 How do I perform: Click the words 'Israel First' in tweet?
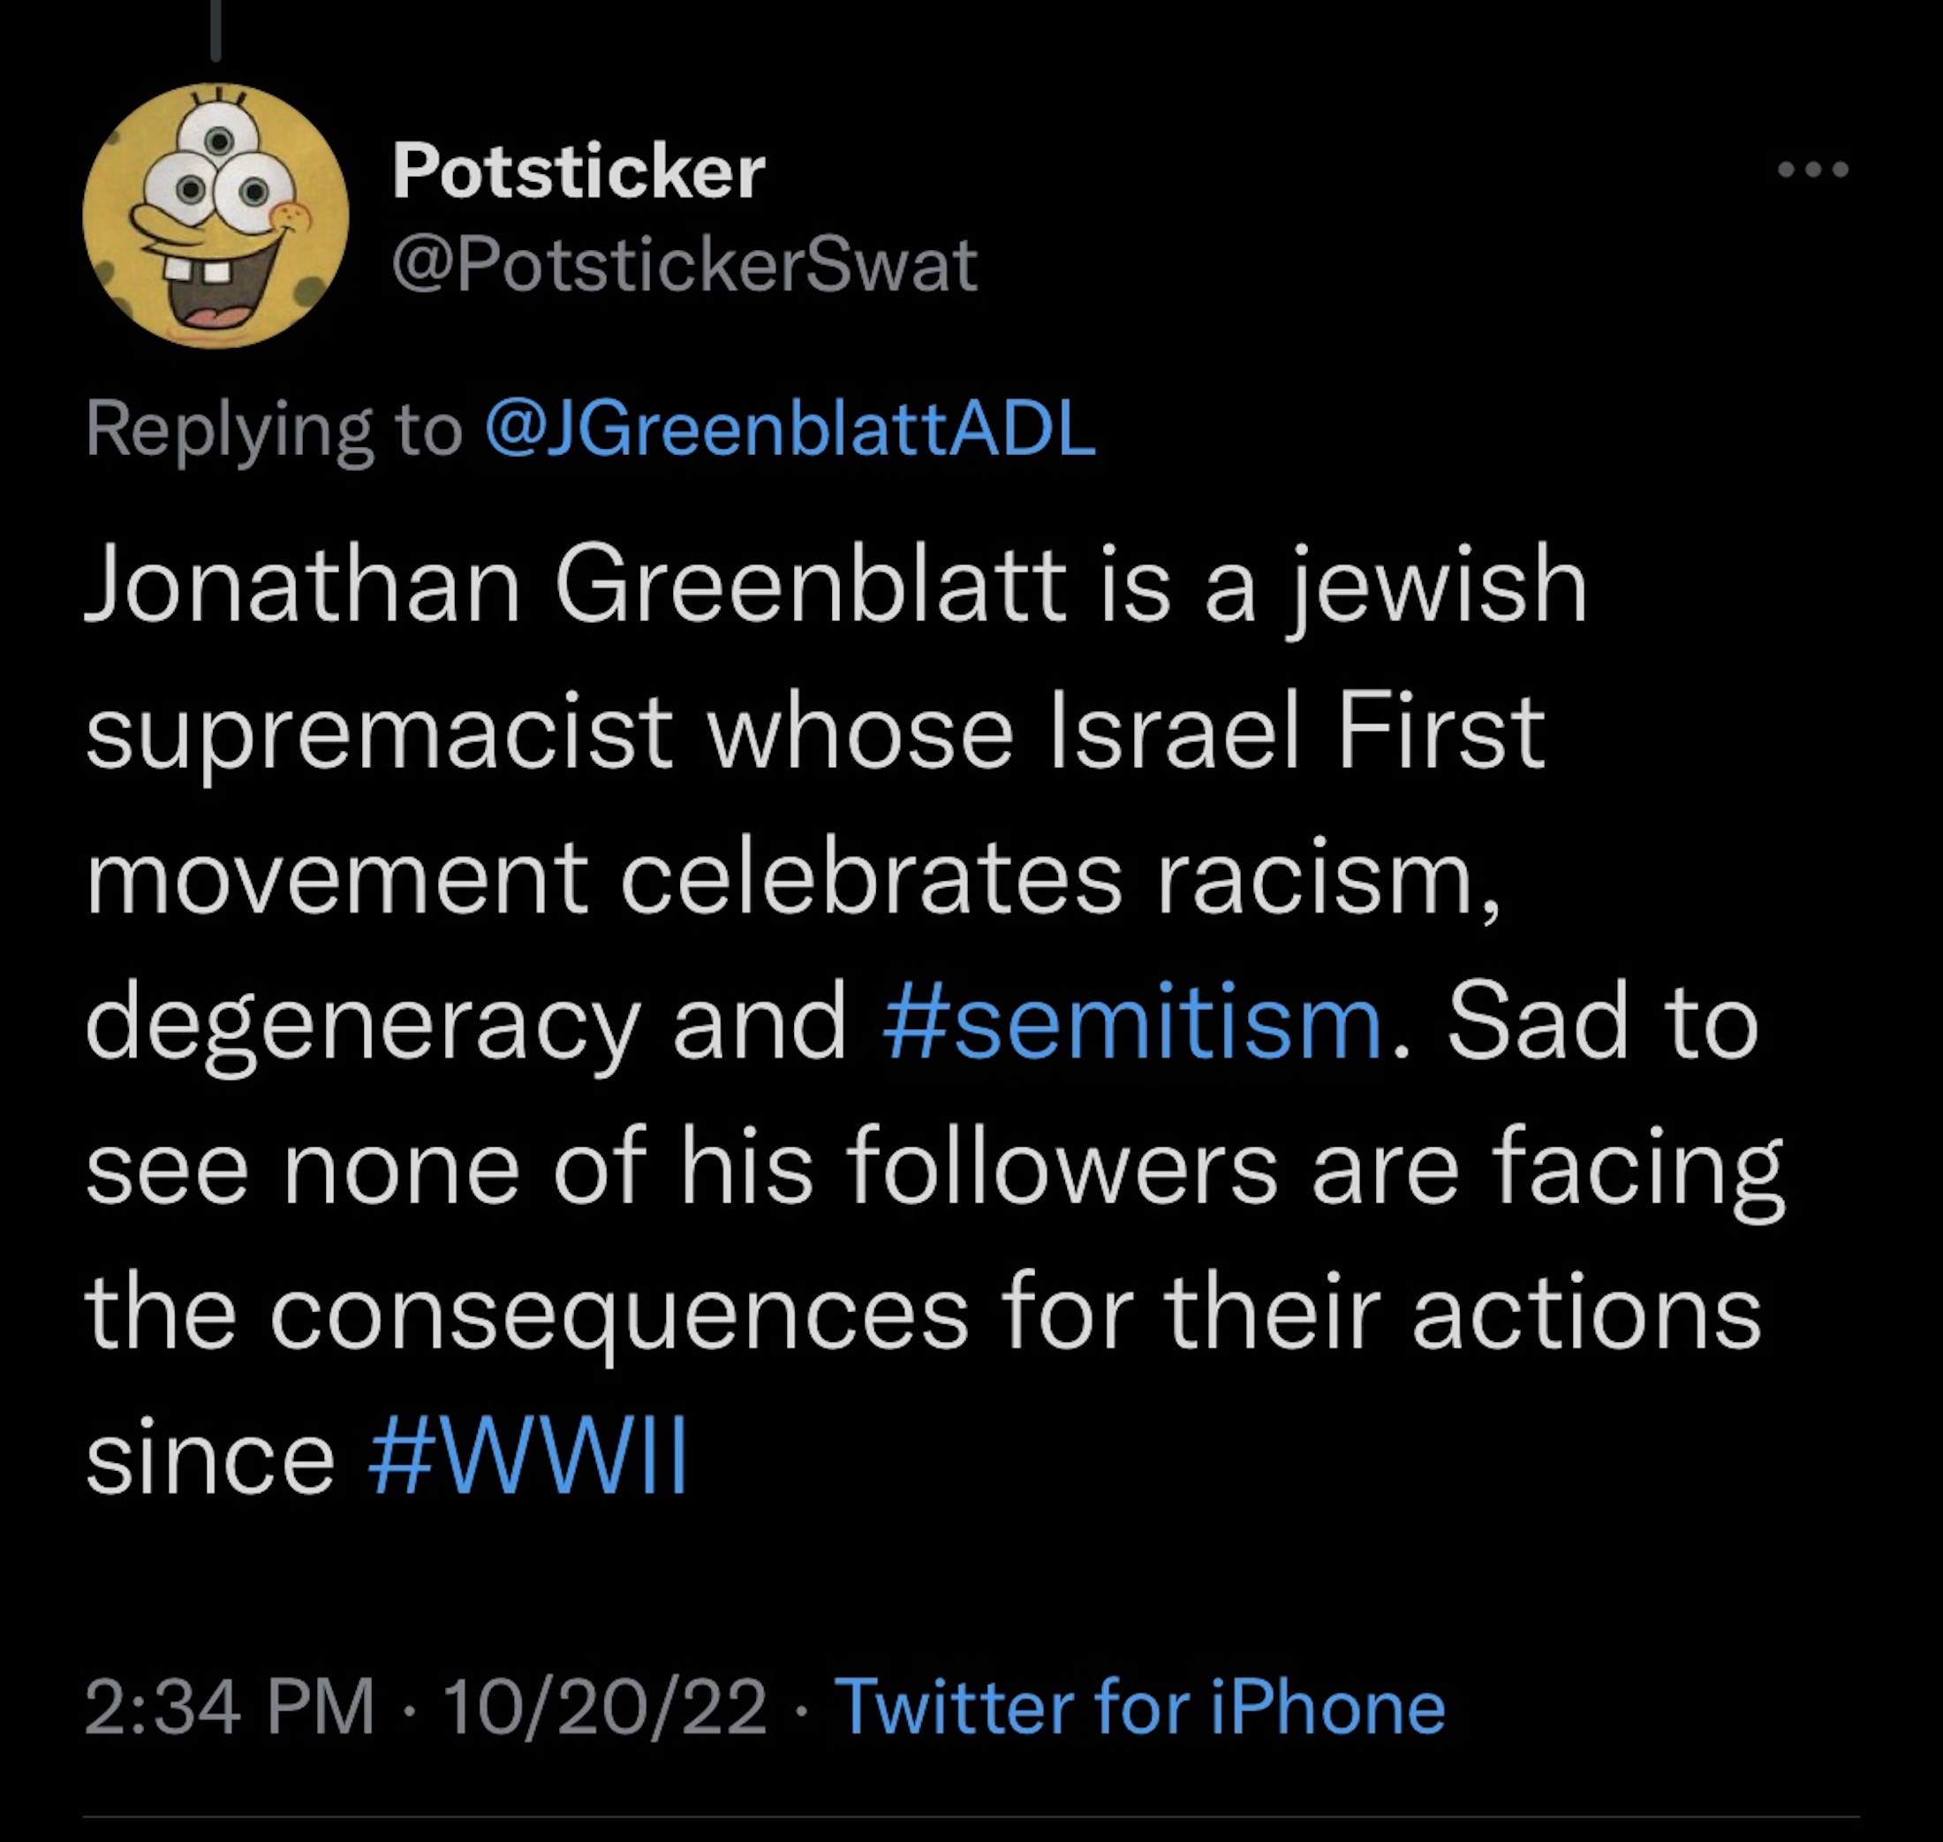point(1297,732)
